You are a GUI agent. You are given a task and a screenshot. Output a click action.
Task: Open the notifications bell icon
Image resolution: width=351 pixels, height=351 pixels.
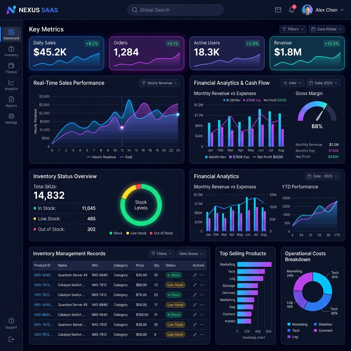coord(291,10)
